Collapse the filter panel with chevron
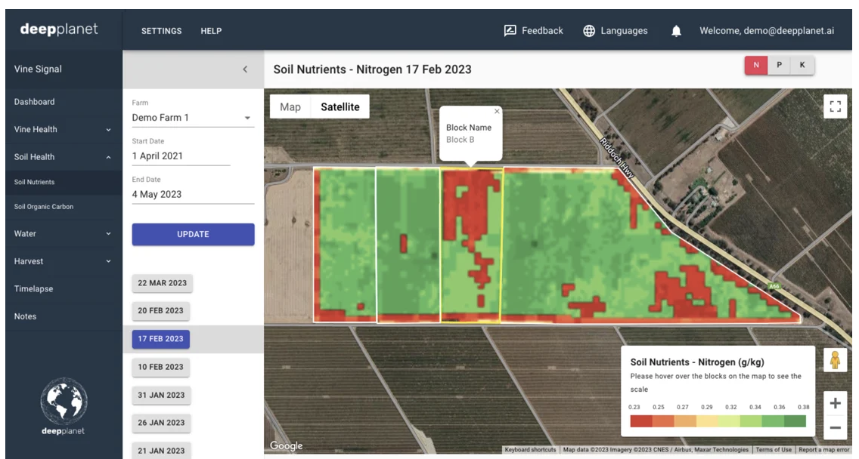 click(244, 69)
